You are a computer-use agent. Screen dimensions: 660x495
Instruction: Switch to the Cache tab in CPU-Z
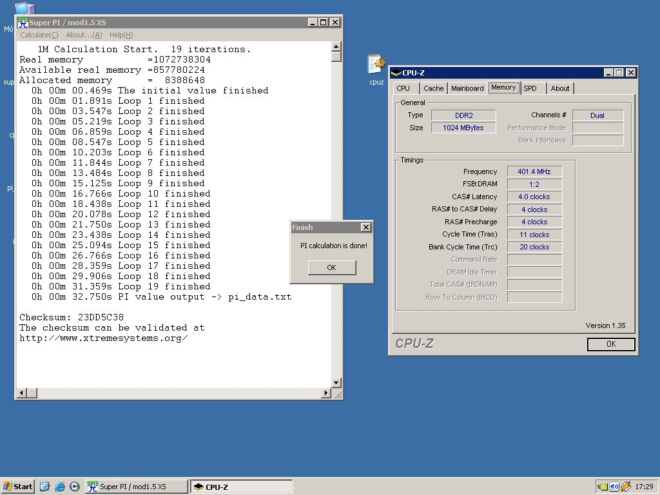[434, 88]
